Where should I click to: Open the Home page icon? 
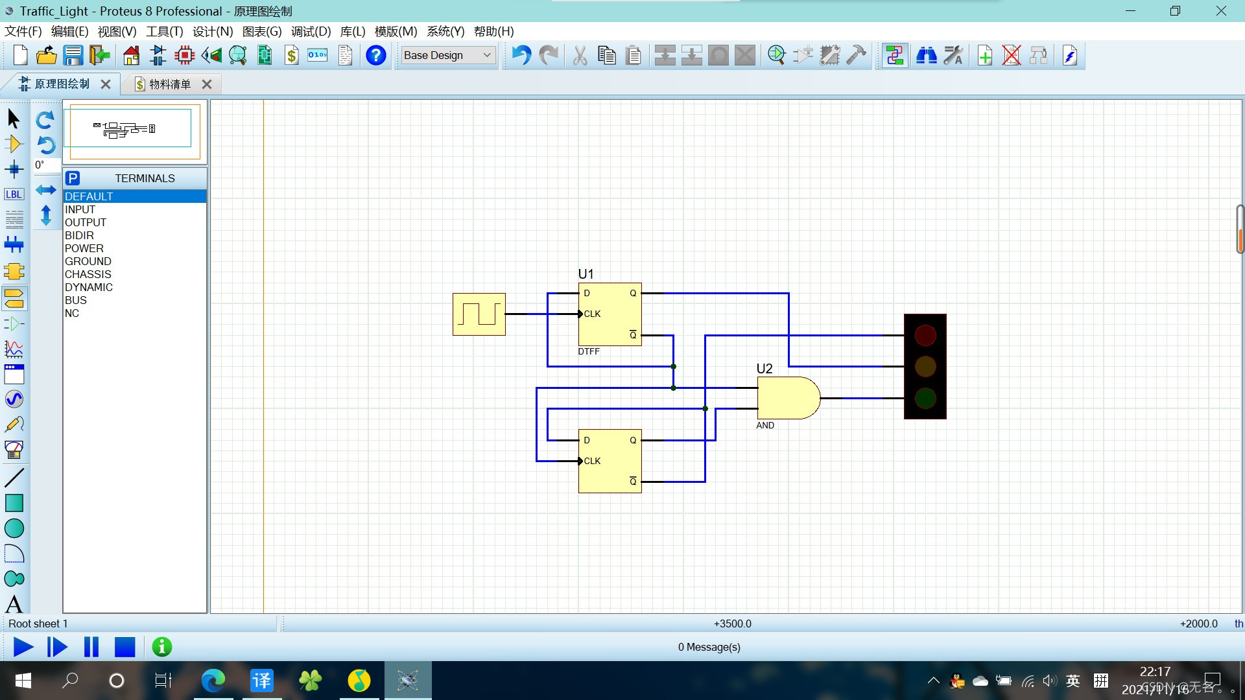pos(131,56)
